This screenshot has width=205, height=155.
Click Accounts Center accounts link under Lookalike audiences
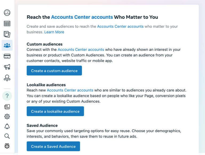click(70, 90)
